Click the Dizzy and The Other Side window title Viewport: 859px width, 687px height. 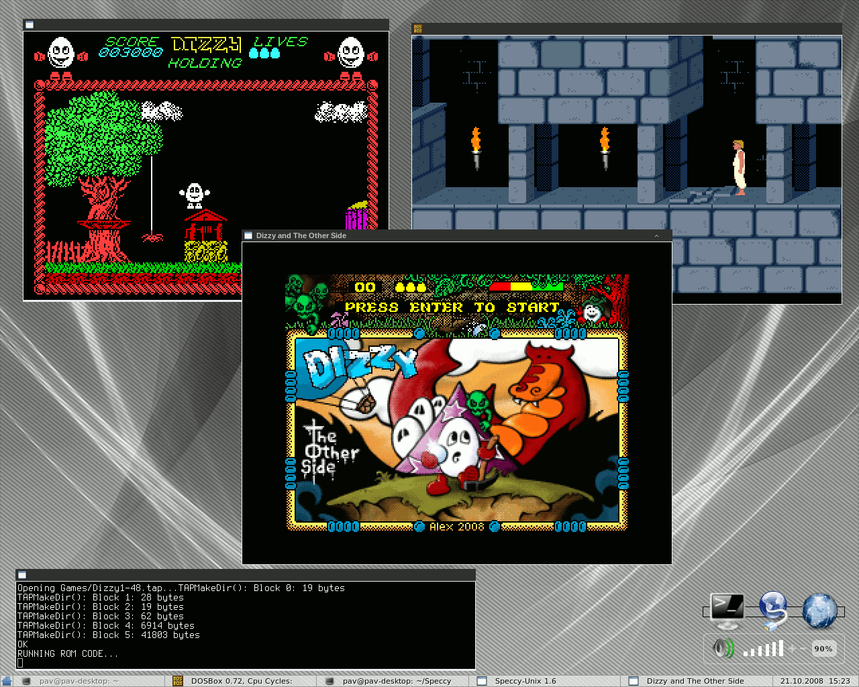pyautogui.click(x=301, y=235)
